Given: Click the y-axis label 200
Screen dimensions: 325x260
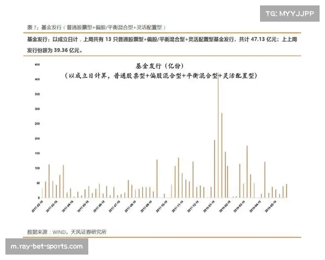Looking at the screenshot, I should pos(37,139).
